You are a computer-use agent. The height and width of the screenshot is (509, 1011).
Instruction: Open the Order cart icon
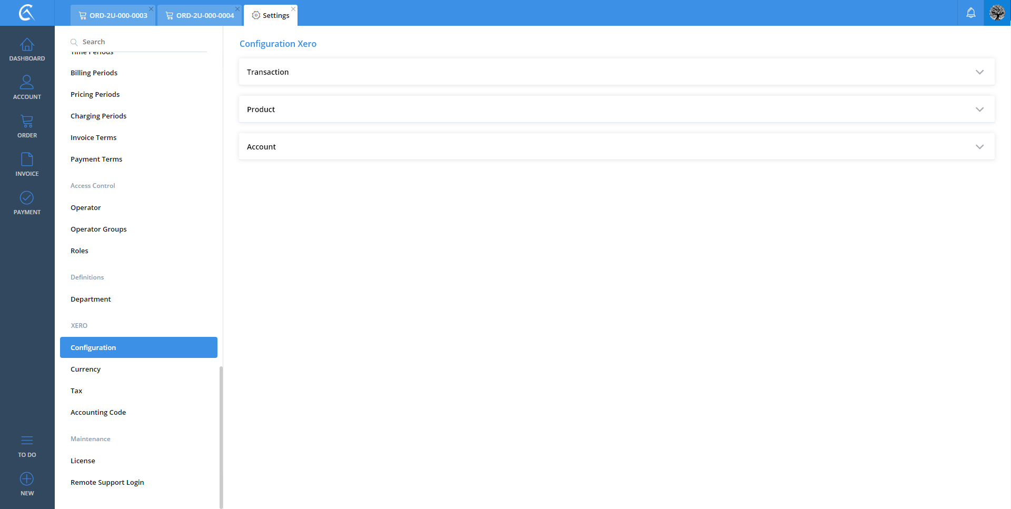point(27,122)
